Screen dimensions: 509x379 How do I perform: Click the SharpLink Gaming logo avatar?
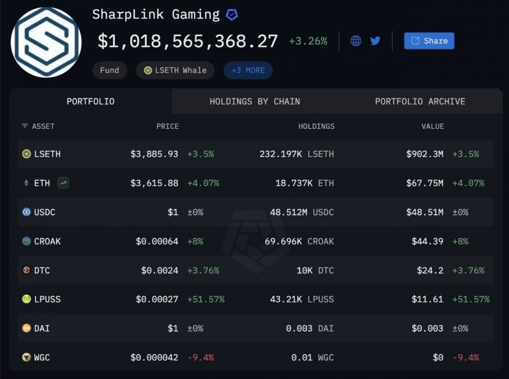46,42
